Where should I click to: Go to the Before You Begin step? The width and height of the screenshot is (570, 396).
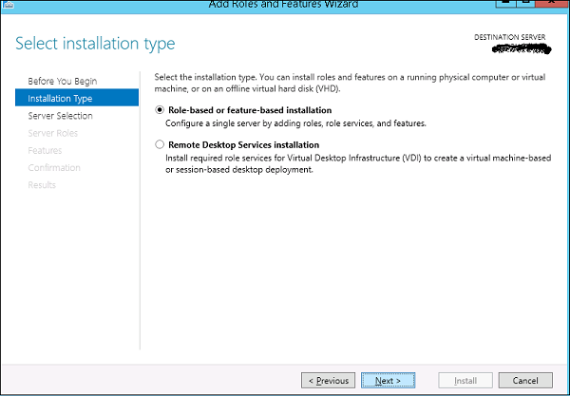click(63, 81)
